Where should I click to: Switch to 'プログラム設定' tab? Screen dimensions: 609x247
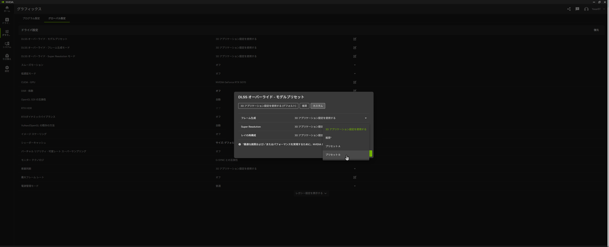31,18
